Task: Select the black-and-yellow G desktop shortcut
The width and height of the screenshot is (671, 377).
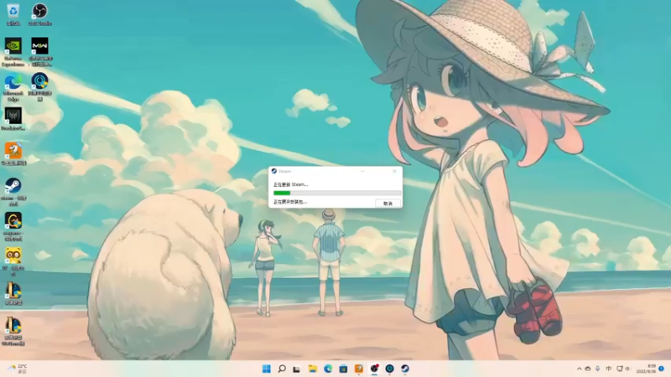Action: 13,227
